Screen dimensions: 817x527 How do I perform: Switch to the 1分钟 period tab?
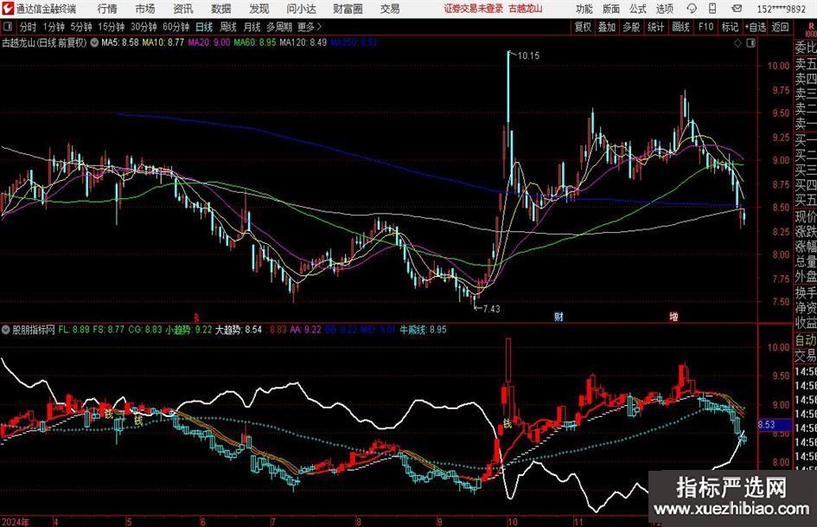(x=54, y=27)
